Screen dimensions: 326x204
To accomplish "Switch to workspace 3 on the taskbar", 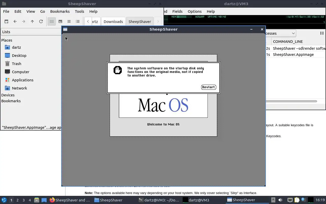I will [x=23, y=200].
